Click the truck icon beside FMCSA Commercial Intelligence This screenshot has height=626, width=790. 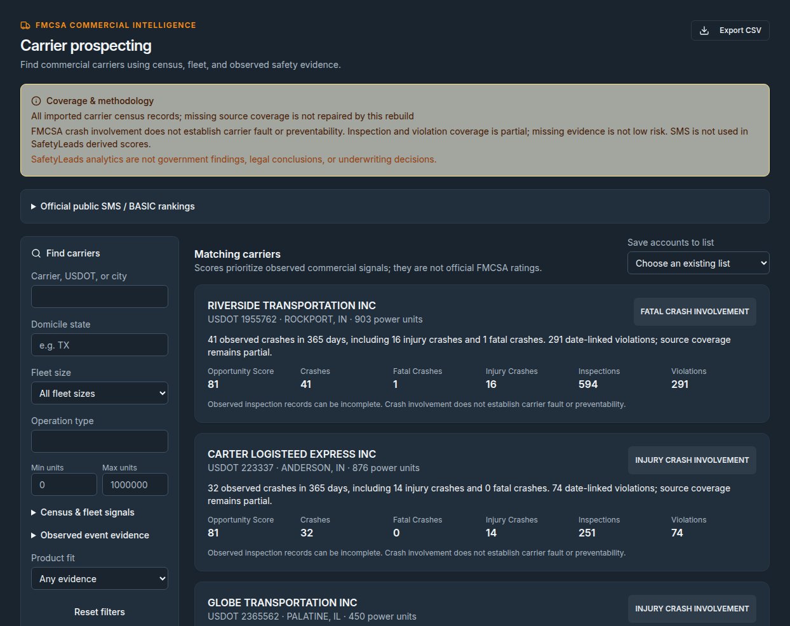[x=25, y=25]
